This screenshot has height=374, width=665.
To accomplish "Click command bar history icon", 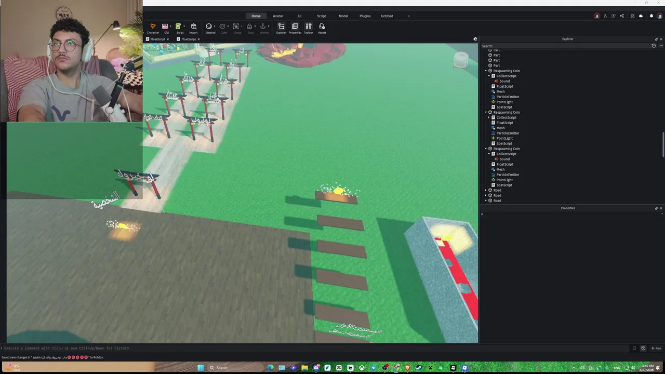I will pyautogui.click(x=643, y=349).
